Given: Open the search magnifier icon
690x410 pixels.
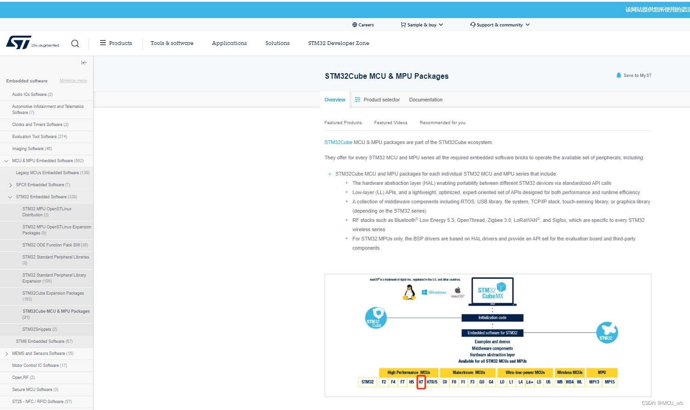Looking at the screenshot, I should coord(75,44).
